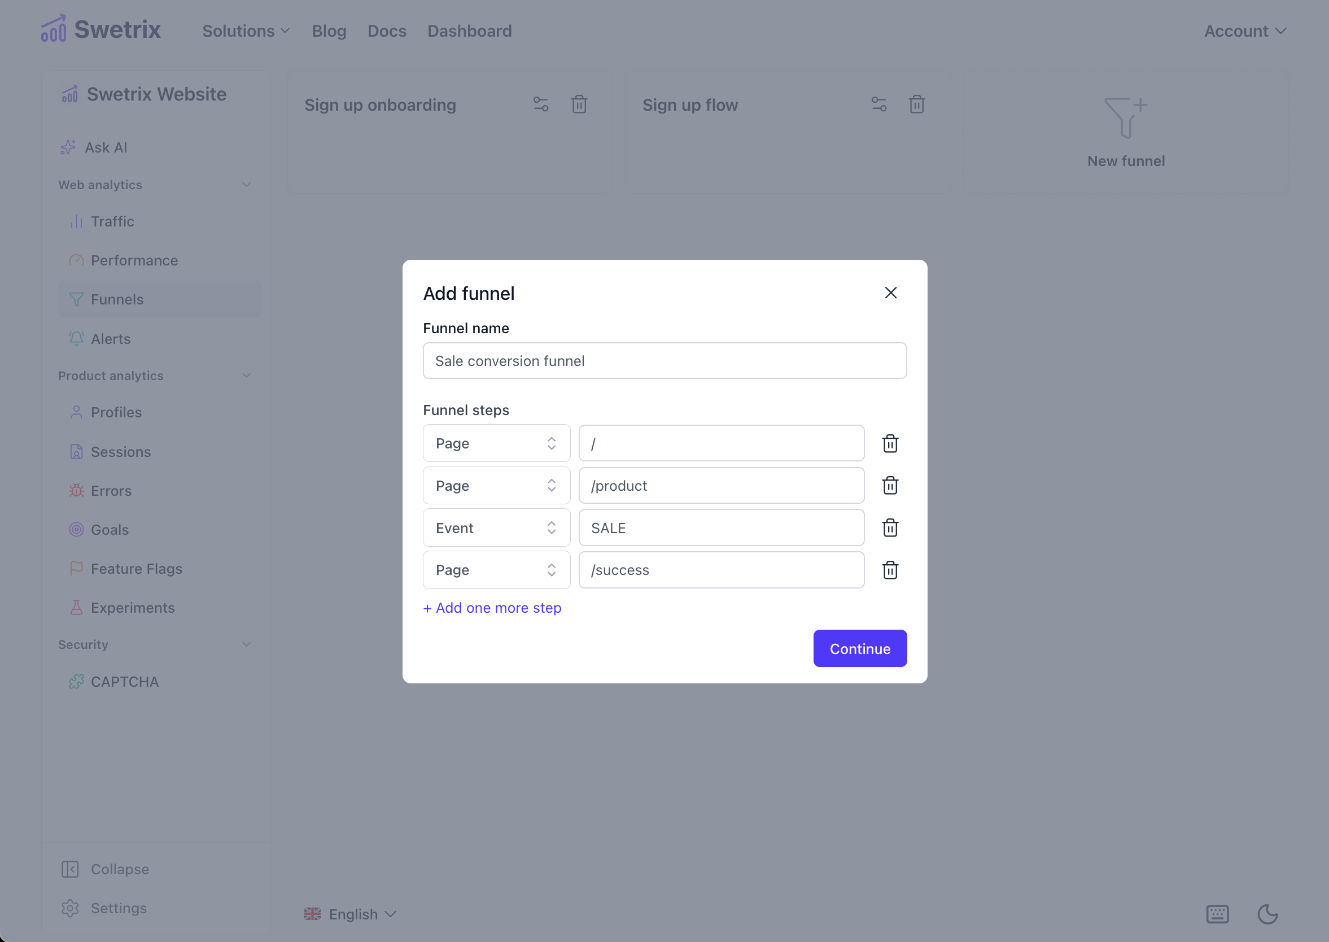Remove the /product funnel step
This screenshot has width=1329, height=942.
pos(891,486)
